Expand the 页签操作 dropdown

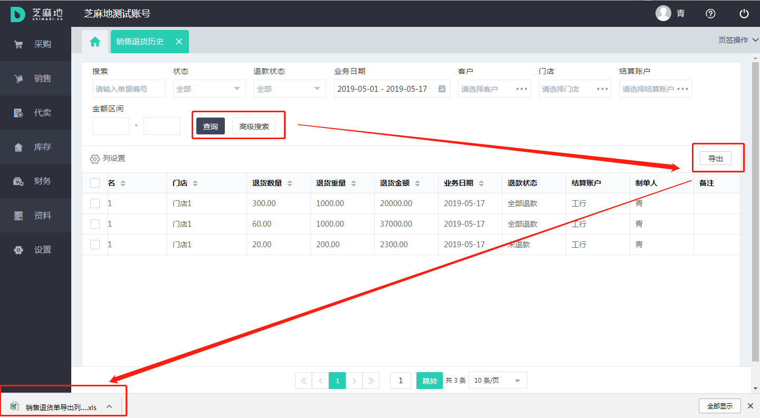coord(738,40)
